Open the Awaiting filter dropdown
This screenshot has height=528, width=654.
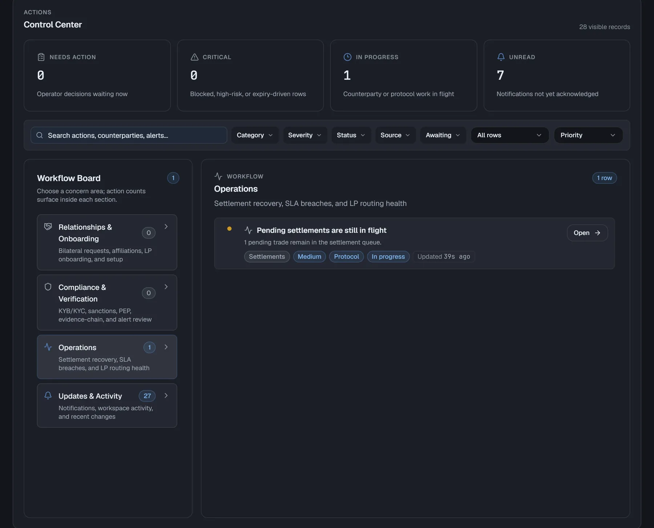[443, 135]
